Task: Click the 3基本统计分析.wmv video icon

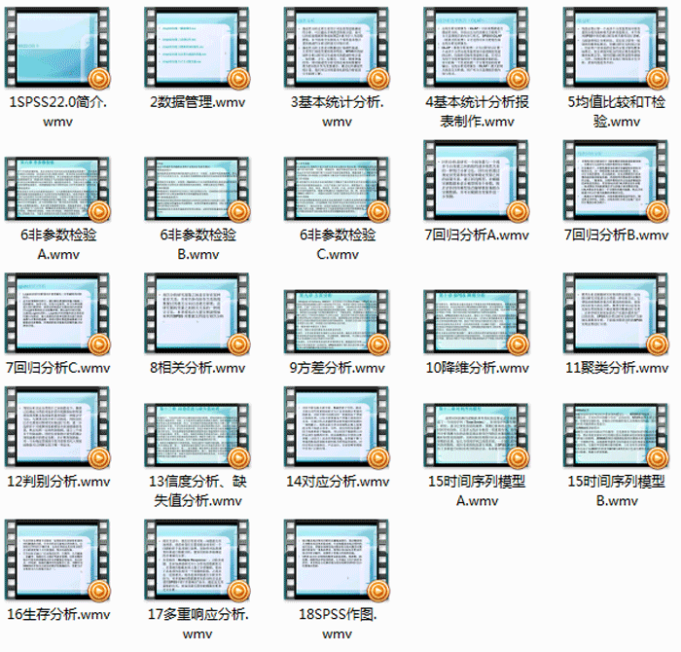Action: [337, 48]
